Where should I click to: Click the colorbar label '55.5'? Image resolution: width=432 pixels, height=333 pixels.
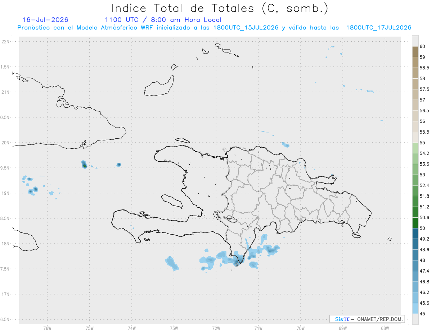[424, 132]
